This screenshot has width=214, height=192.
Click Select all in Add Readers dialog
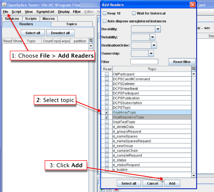tap(129, 183)
